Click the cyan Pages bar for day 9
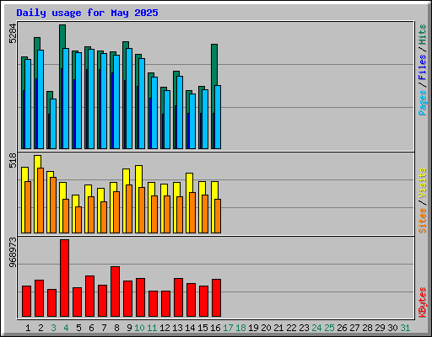432x337 pixels. click(x=129, y=99)
